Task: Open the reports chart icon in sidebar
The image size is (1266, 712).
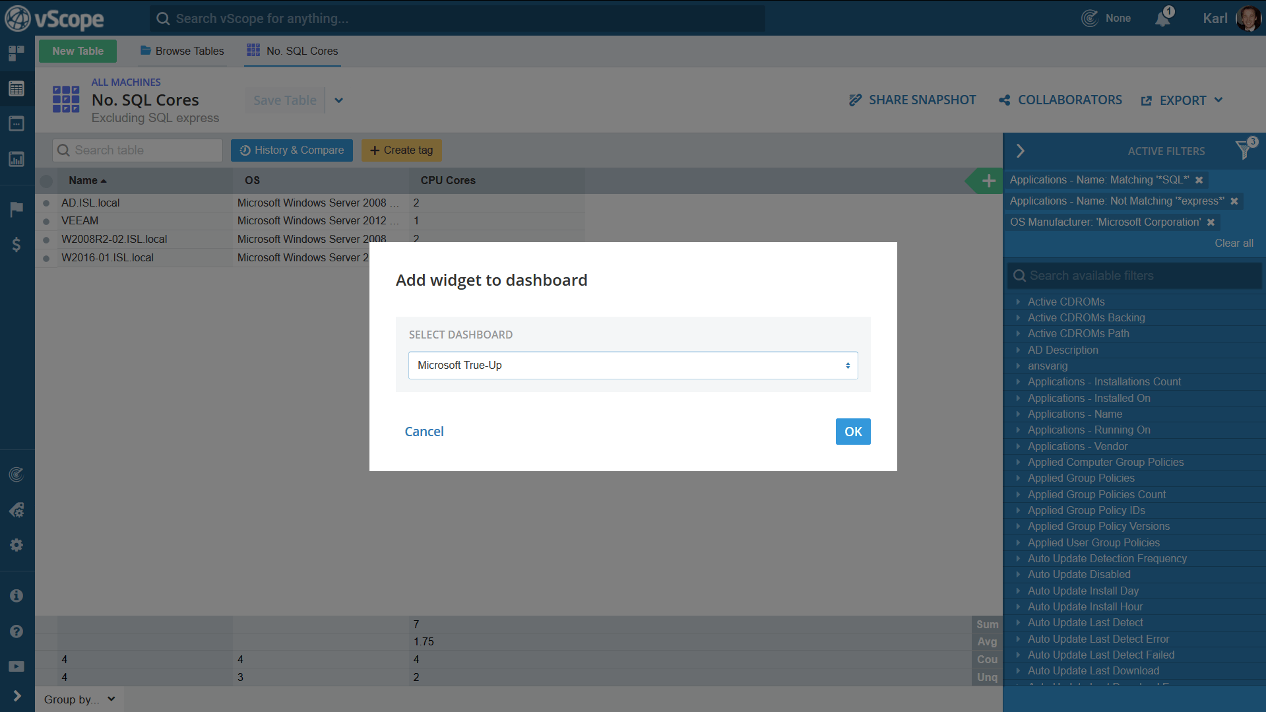Action: pyautogui.click(x=16, y=159)
